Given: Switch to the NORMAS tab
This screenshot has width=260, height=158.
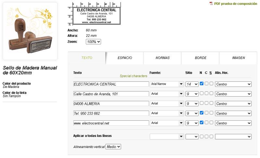Looking at the screenshot, I should [x=162, y=58].
